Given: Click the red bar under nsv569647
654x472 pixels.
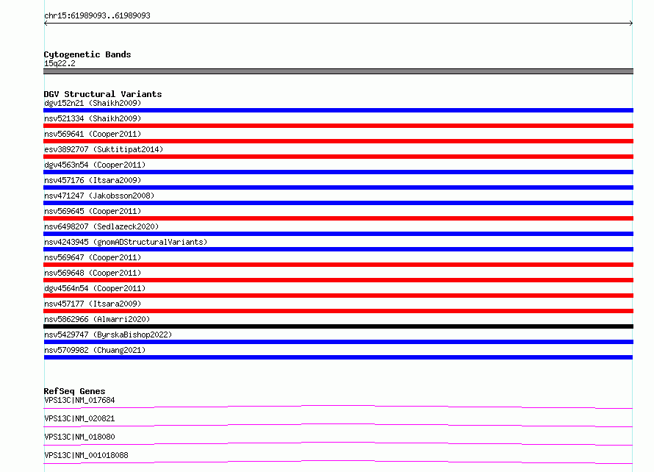Looking at the screenshot, I should coord(338,265).
